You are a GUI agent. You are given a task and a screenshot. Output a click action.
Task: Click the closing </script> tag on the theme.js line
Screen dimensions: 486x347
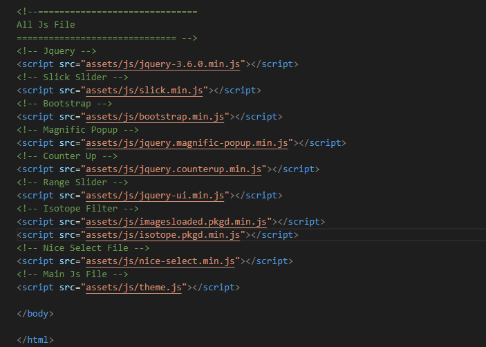[216, 288]
